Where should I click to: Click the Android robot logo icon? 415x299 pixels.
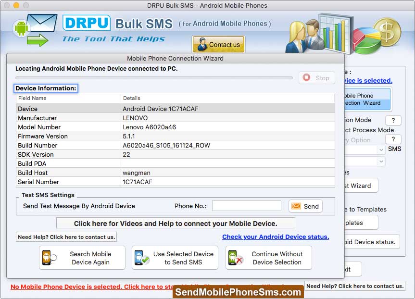tap(21, 28)
